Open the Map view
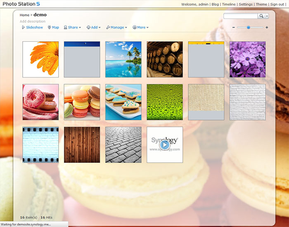 pyautogui.click(x=53, y=28)
